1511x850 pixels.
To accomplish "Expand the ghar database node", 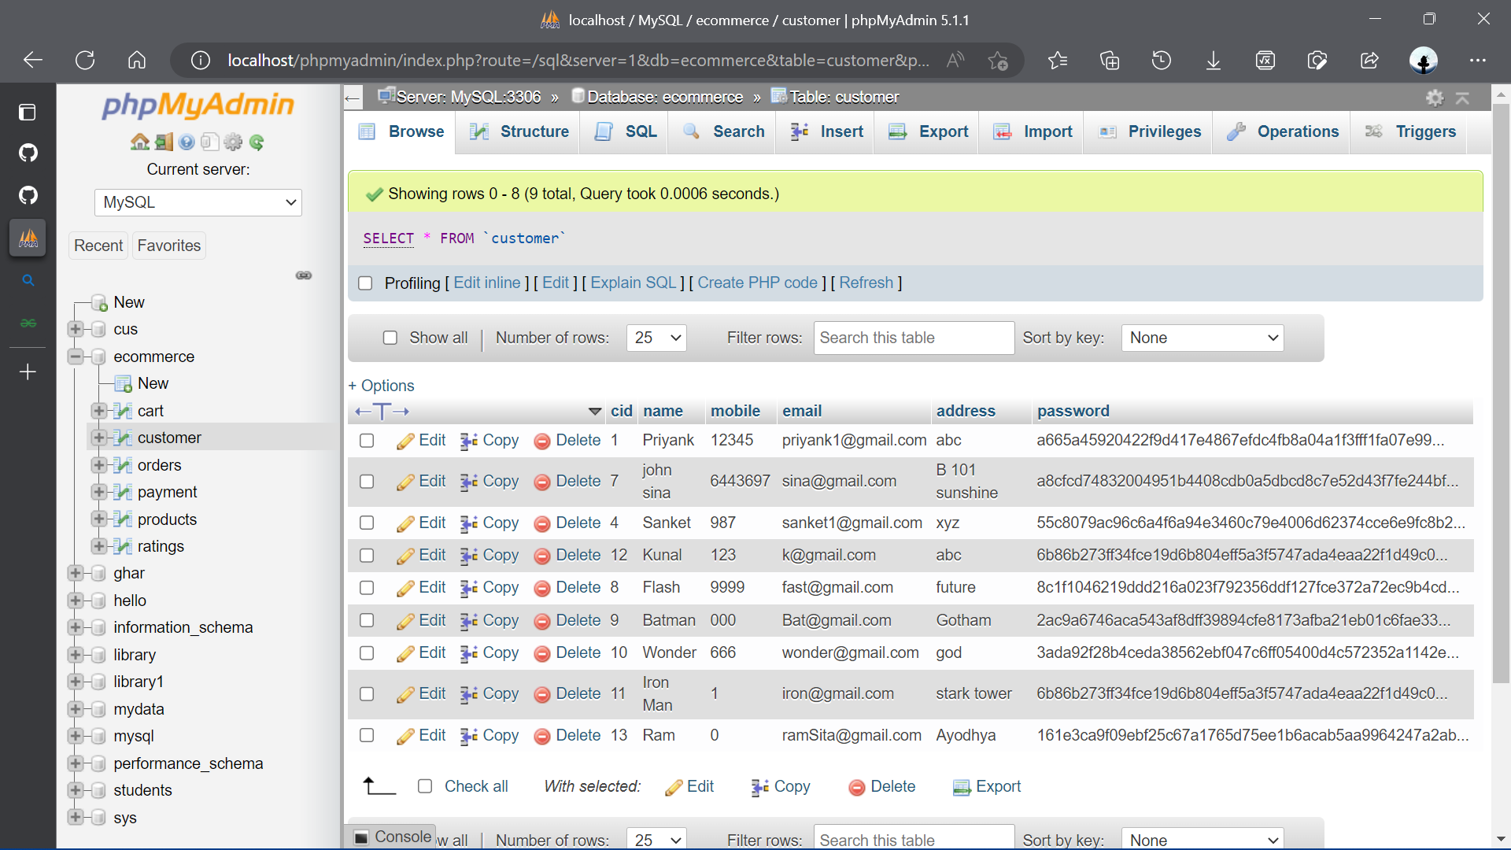I will [x=75, y=573].
